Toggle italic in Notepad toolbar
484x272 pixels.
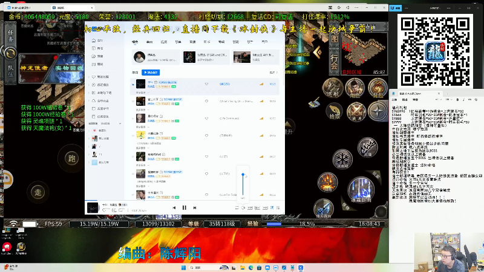point(463,100)
